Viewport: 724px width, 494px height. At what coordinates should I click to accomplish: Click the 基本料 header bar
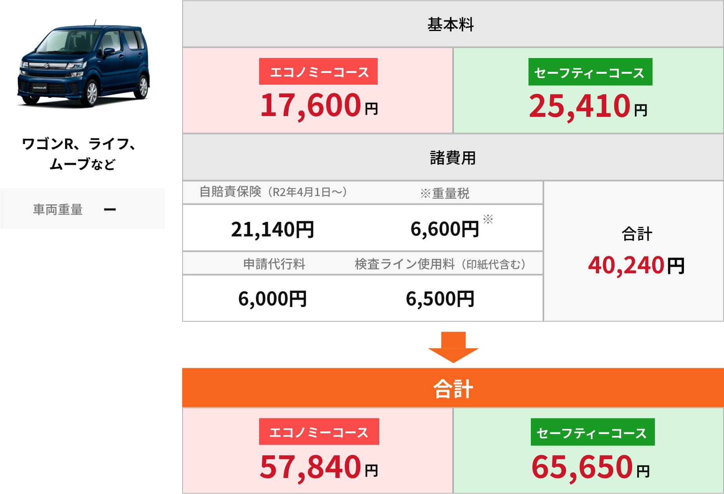click(453, 24)
